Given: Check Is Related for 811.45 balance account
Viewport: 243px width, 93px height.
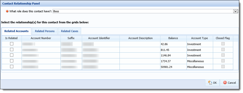Looking at the screenshot, I should 12,50.
